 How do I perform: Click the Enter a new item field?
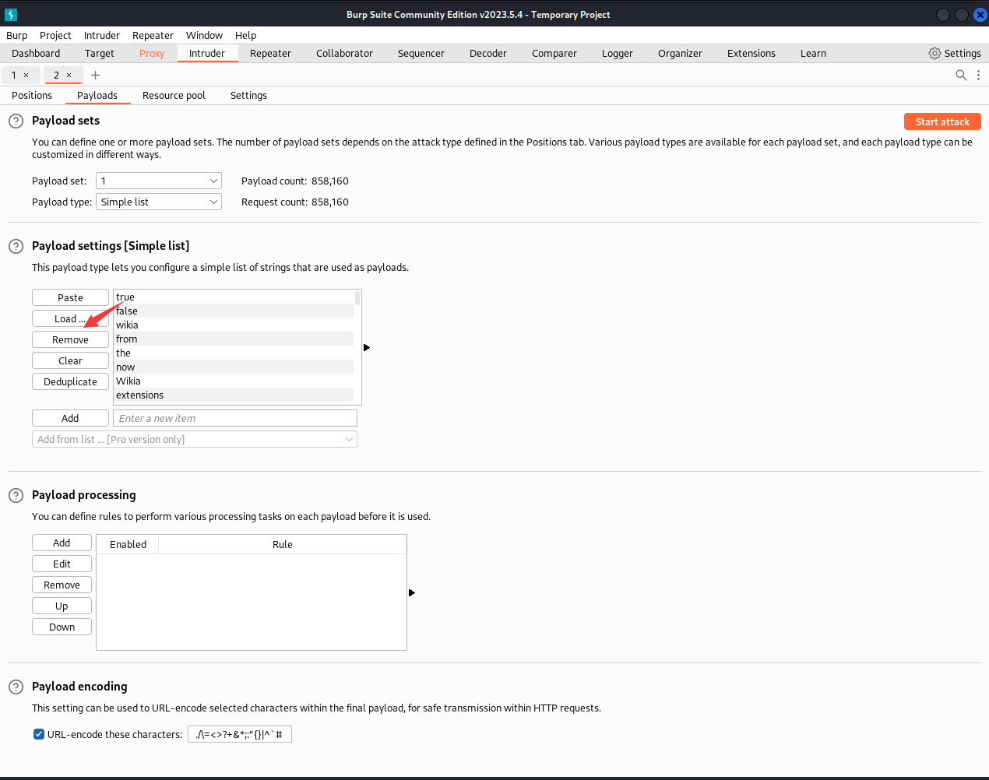click(234, 419)
